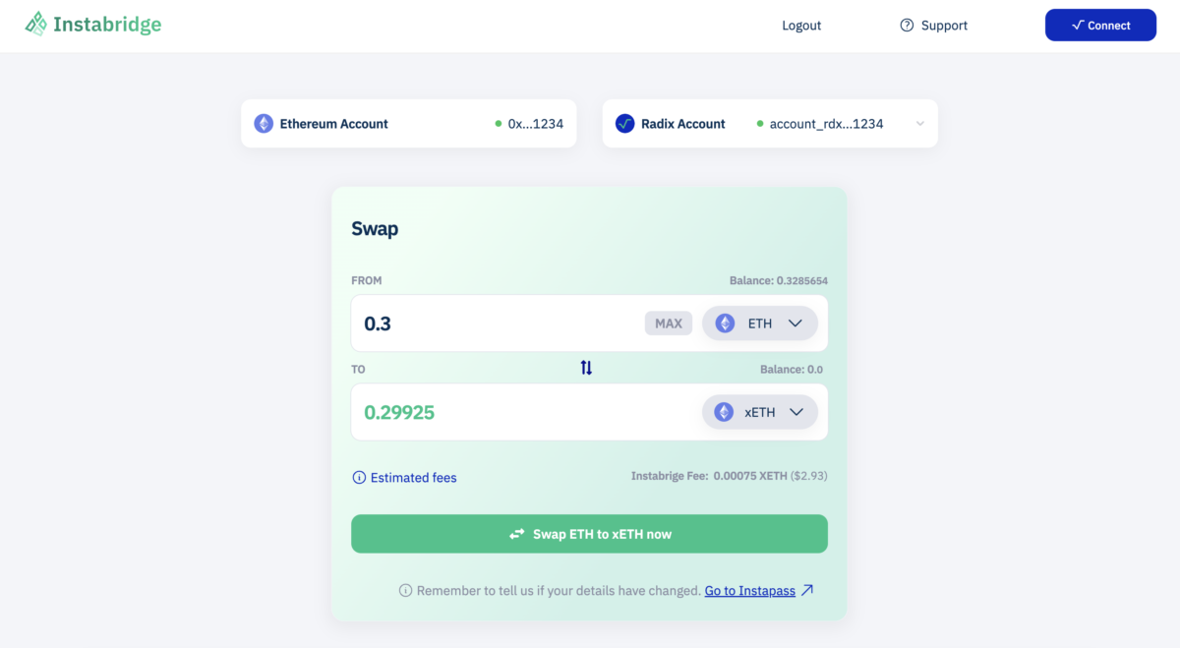Screen dimensions: 1180x648
Task: Expand the Radix Account chevron
Action: point(919,124)
